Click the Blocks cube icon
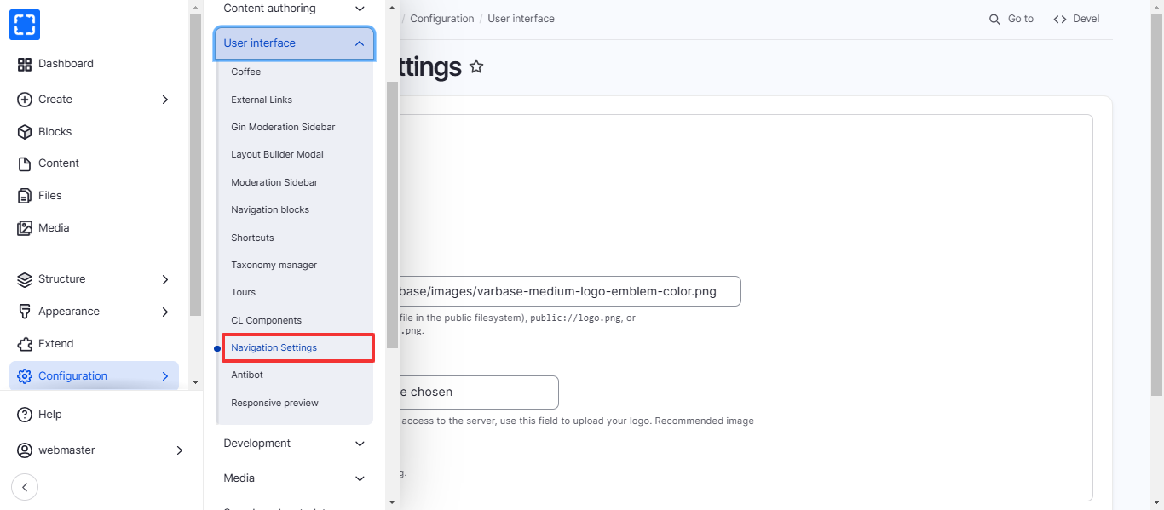 point(25,132)
